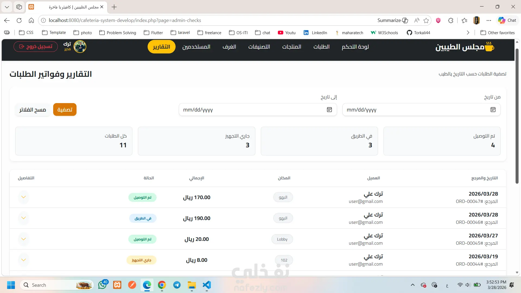Open the 'المنتجات' navigation tab
Image resolution: width=521 pixels, height=293 pixels.
(x=291, y=47)
